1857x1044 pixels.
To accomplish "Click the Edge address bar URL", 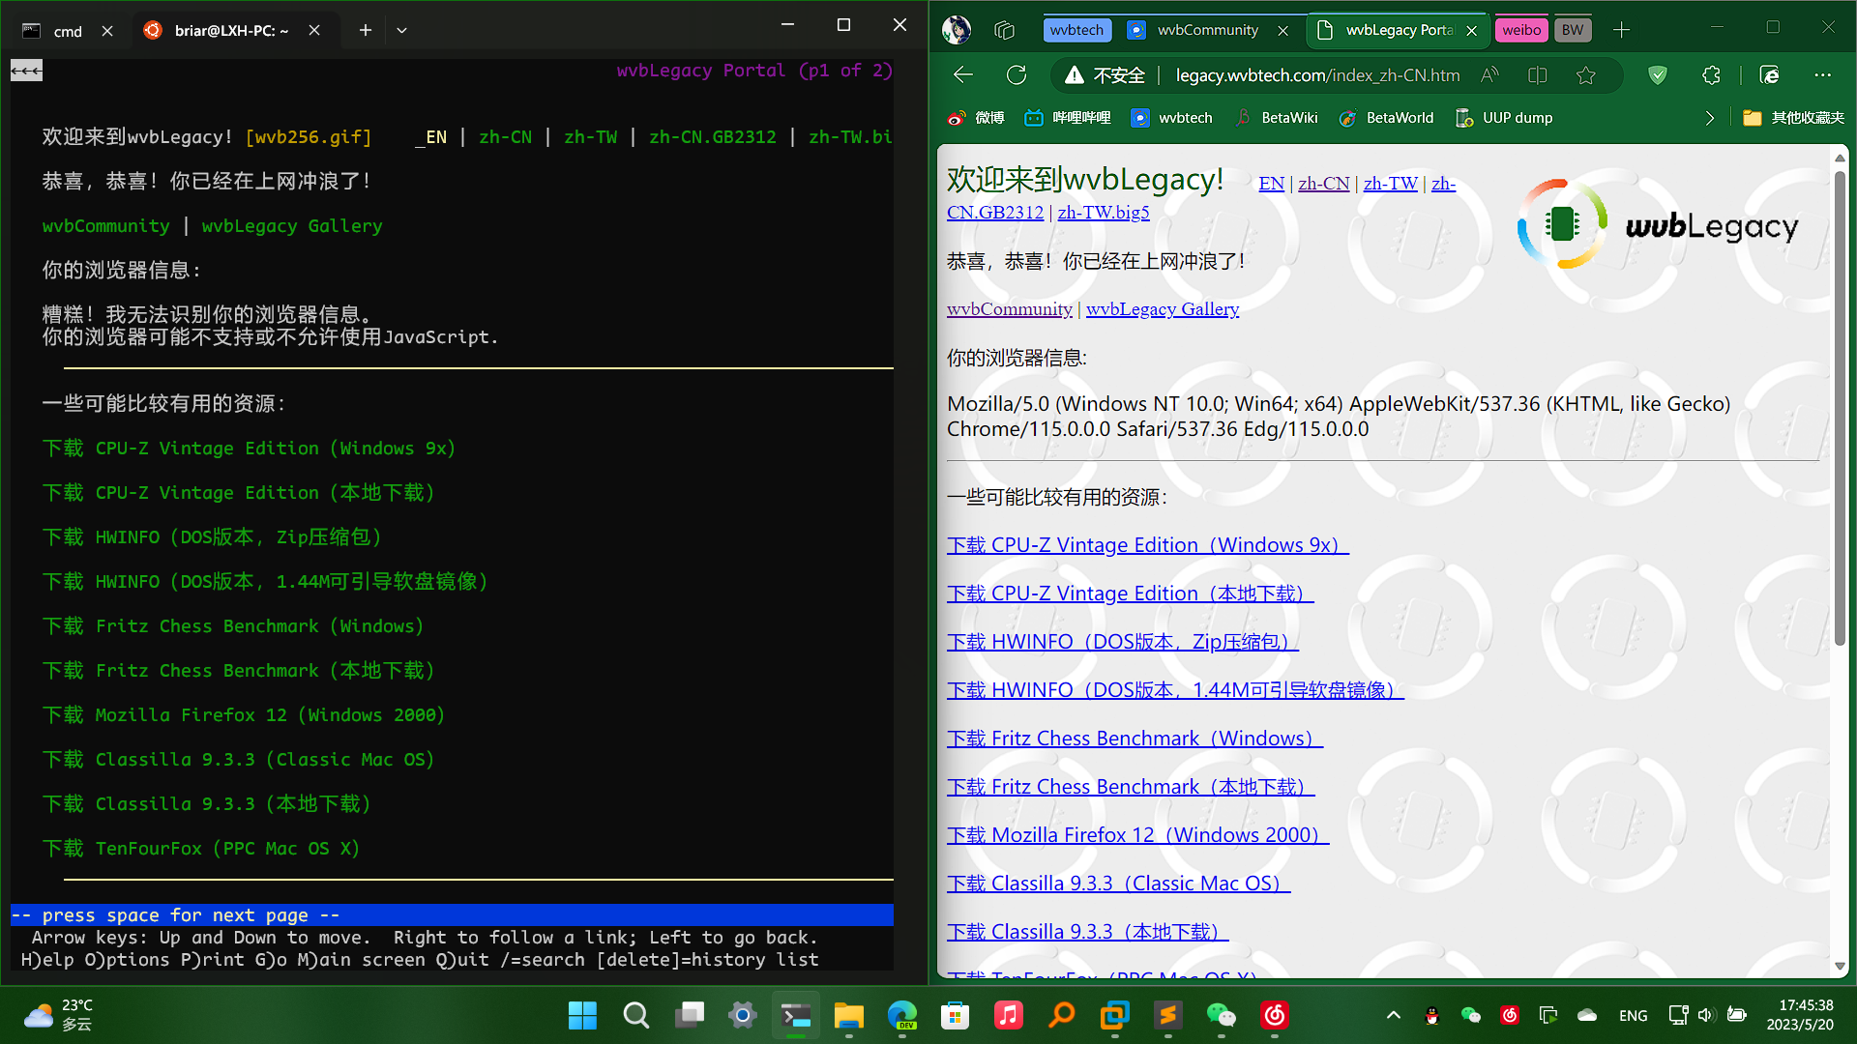I will tap(1317, 75).
